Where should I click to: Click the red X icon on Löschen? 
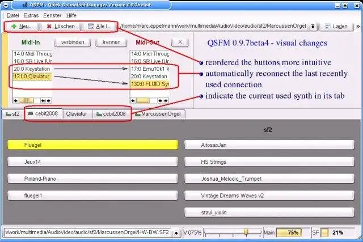tap(49, 27)
